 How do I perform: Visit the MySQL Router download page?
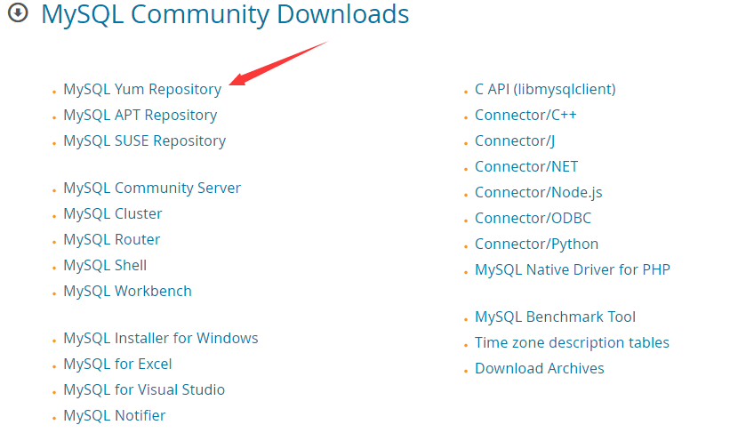tap(111, 239)
